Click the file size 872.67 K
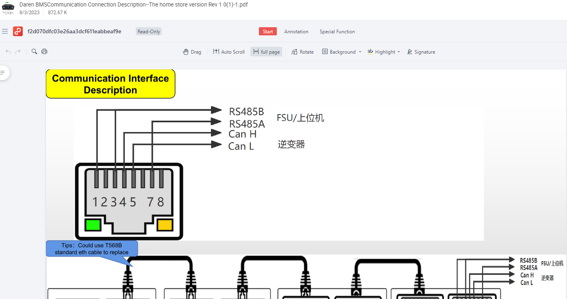This screenshot has height=299, width=567. click(x=58, y=13)
